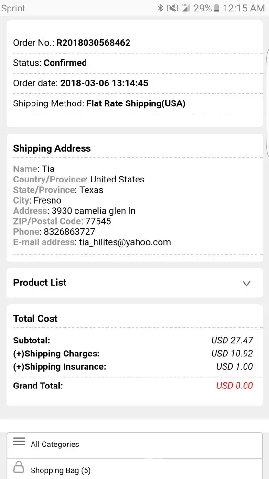Open Shopping Bag (5) menu item
Screen dimensions: 269x479
coord(135,469)
